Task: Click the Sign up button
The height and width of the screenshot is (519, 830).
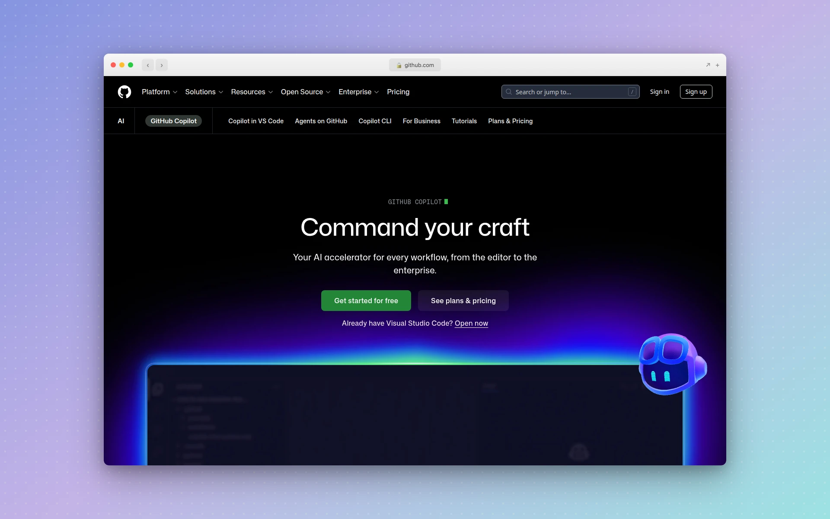Action: pyautogui.click(x=696, y=92)
